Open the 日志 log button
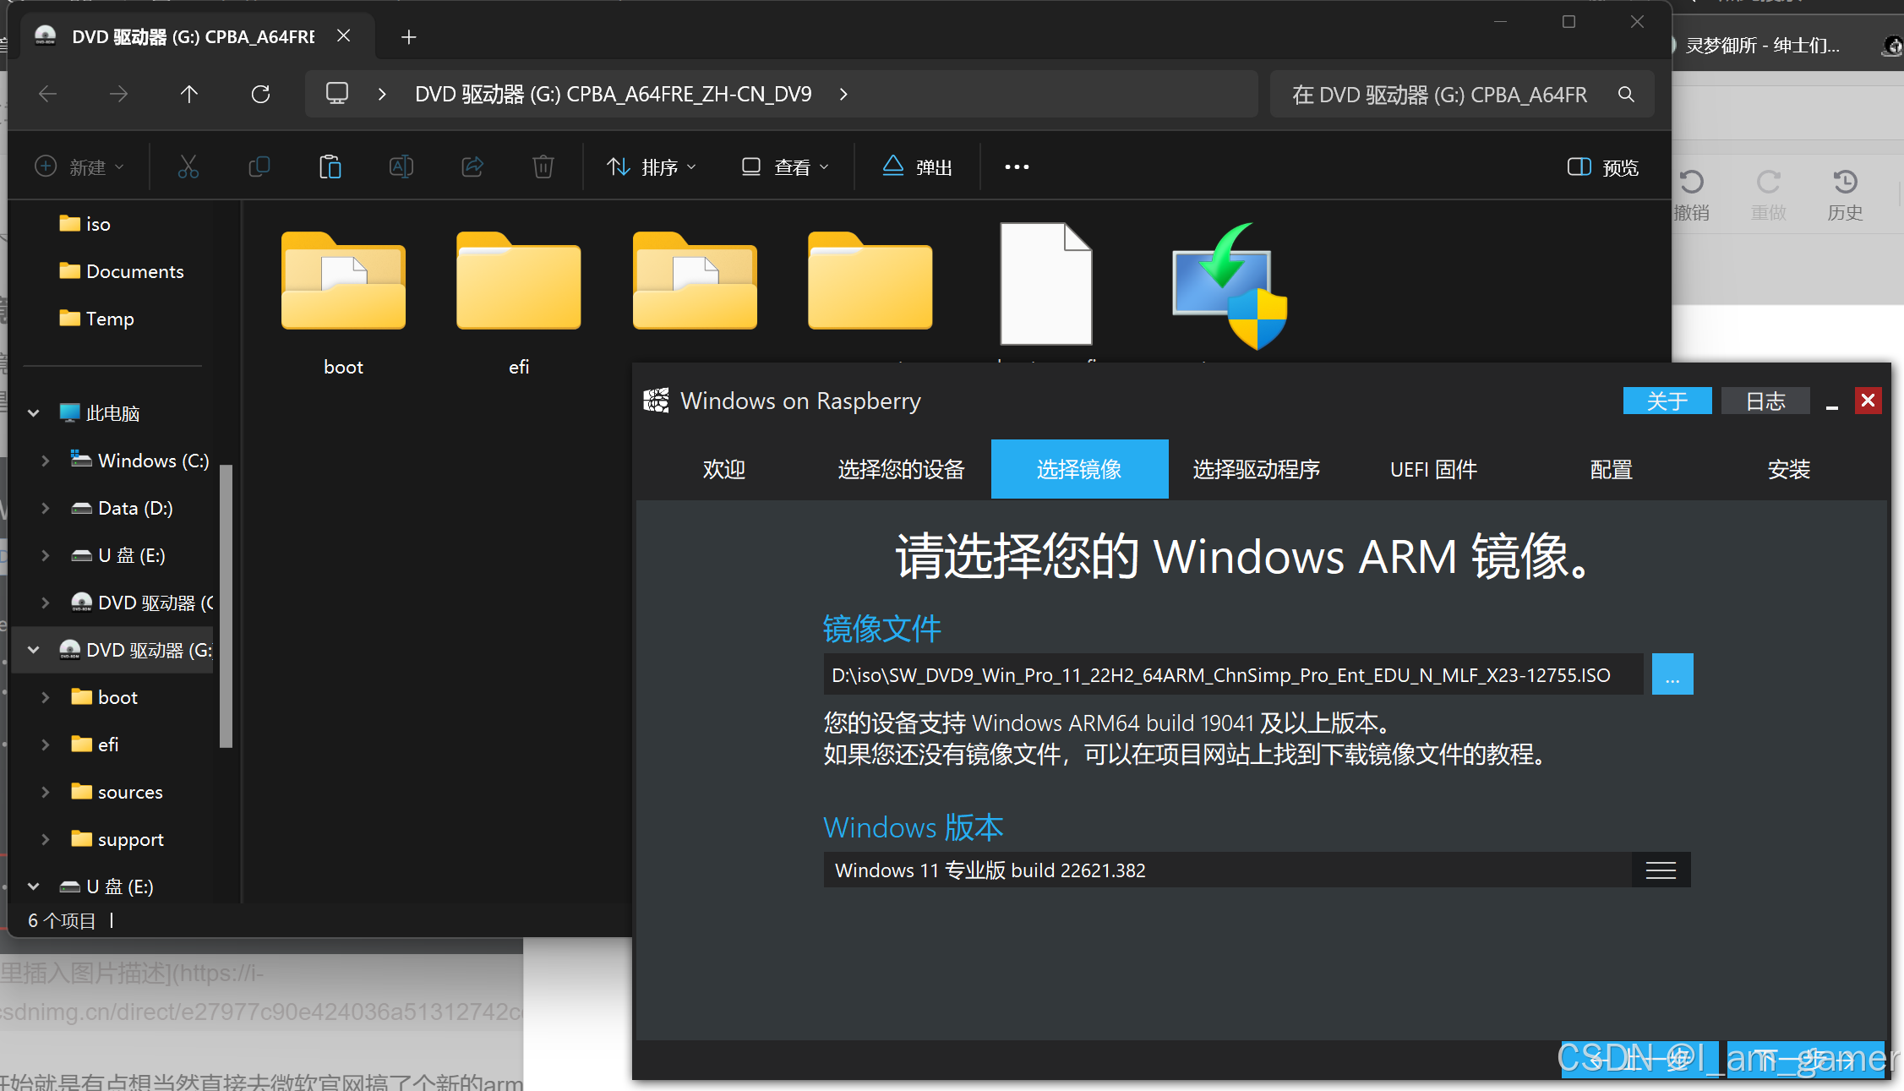1904x1091 pixels. [1765, 401]
